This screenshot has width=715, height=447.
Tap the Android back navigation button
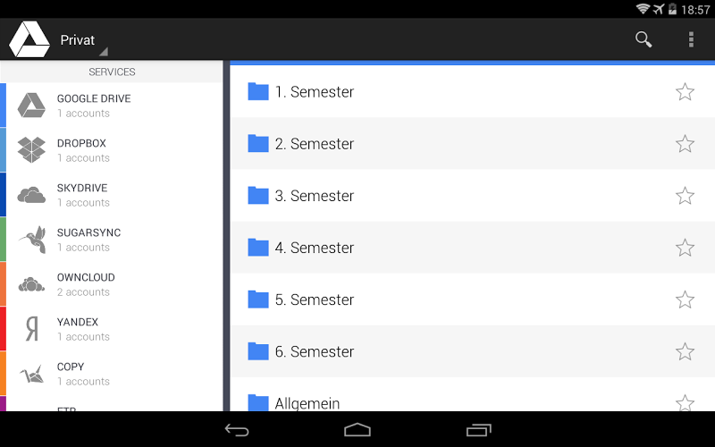pyautogui.click(x=237, y=430)
